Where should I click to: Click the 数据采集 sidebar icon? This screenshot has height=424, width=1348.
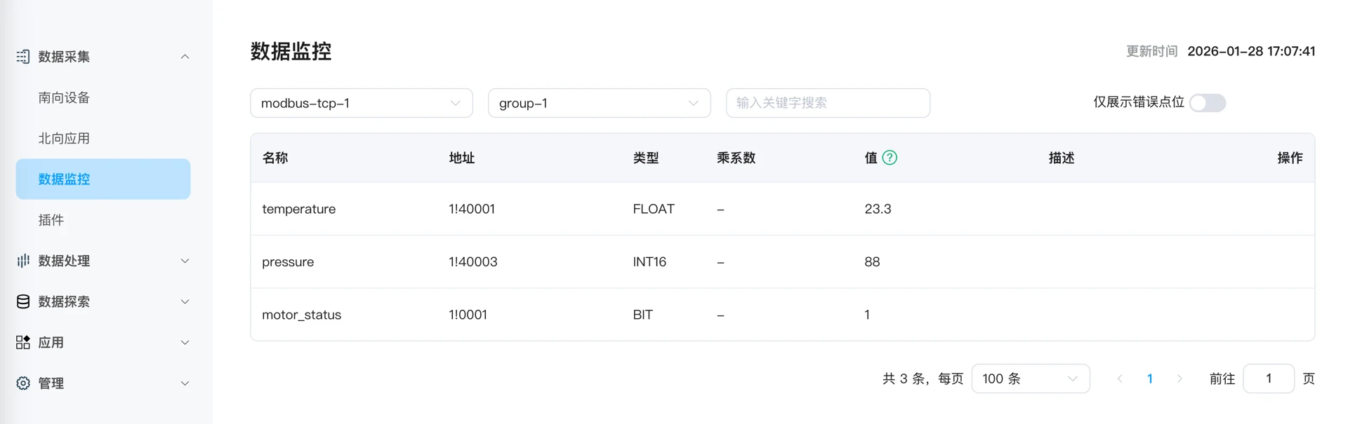coord(23,57)
